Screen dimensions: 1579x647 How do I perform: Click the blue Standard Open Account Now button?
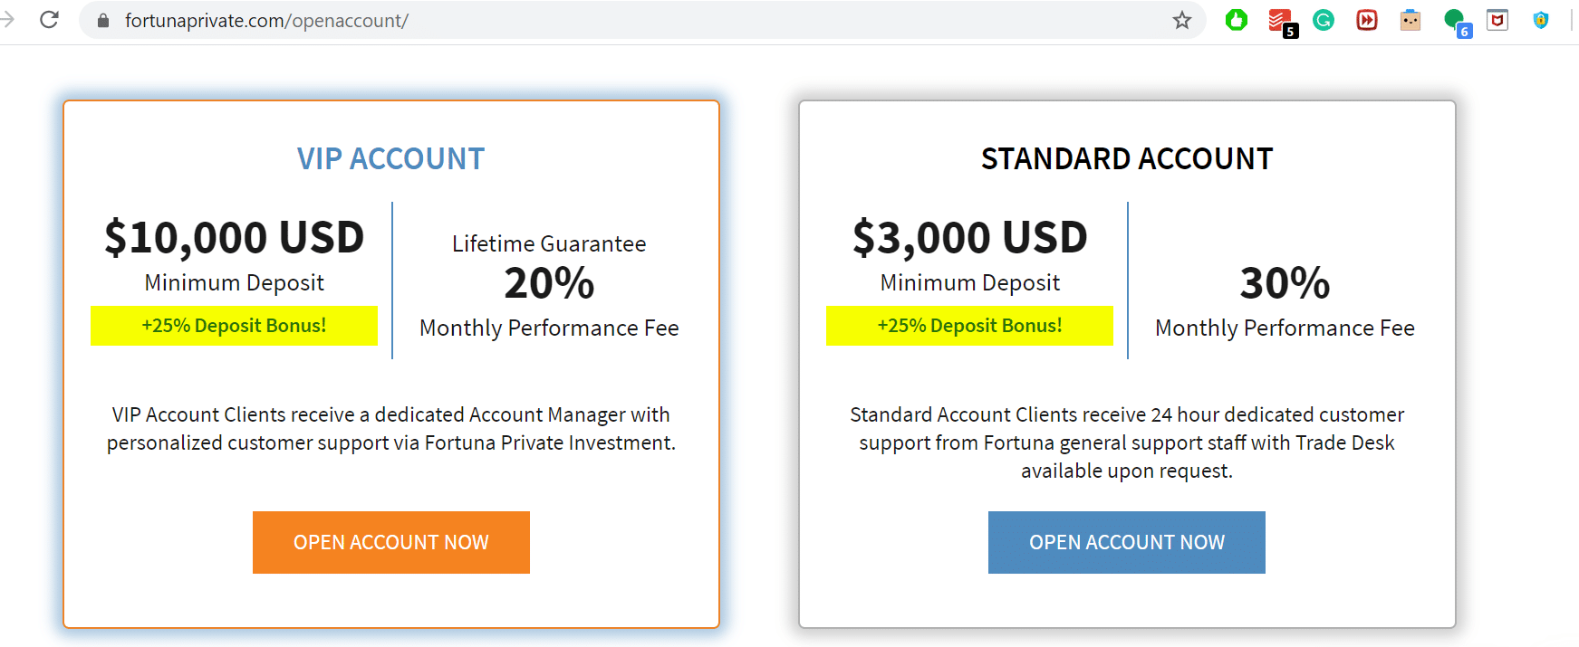(1126, 542)
